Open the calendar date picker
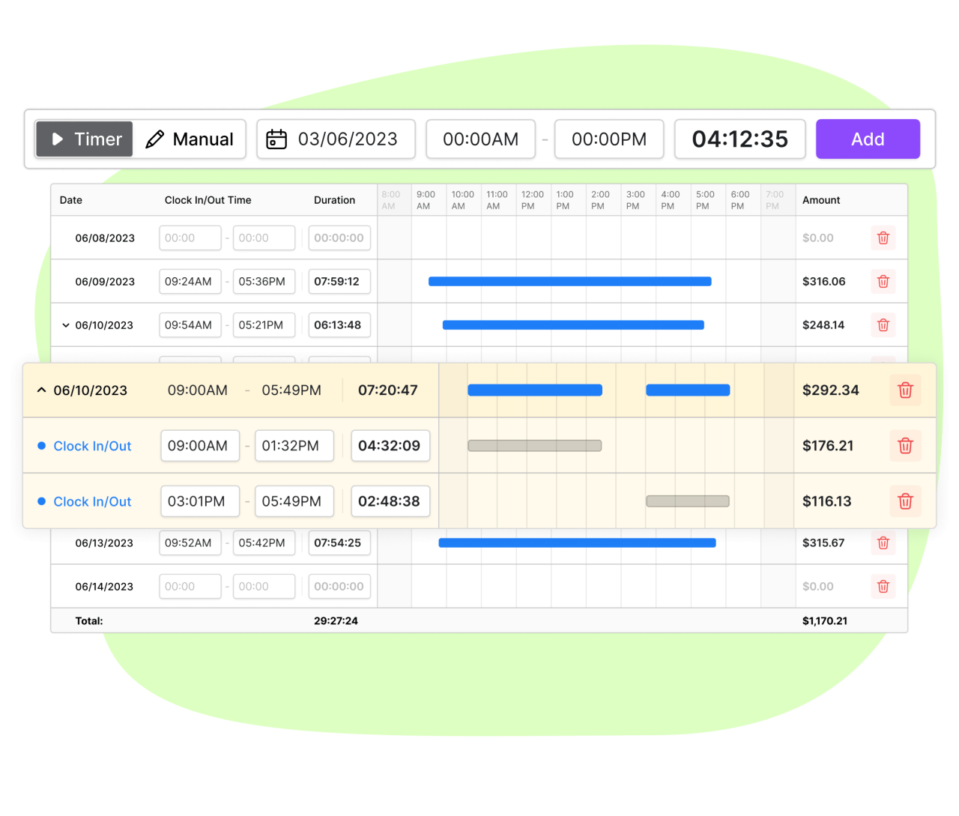 pyautogui.click(x=276, y=139)
